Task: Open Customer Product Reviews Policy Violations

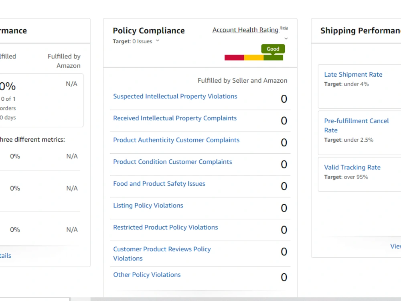Action: coord(162,254)
